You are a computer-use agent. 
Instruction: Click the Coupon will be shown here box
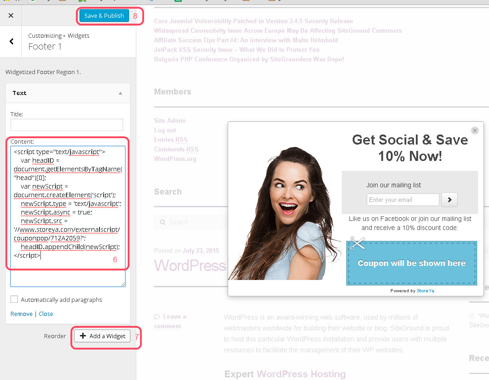click(412, 263)
